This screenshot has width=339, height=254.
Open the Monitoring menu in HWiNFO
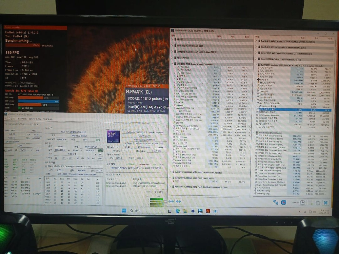(x=35, y=119)
